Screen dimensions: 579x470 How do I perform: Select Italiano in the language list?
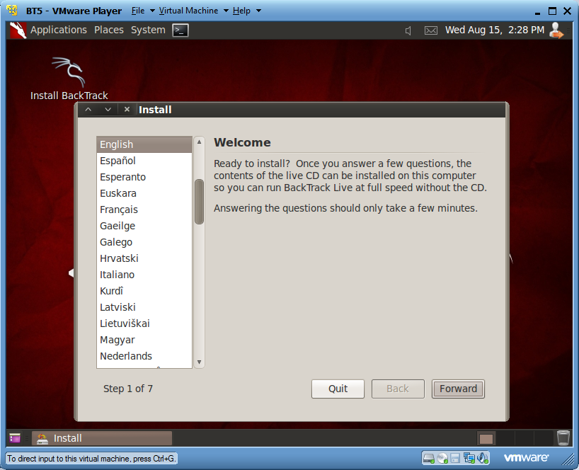click(144, 275)
